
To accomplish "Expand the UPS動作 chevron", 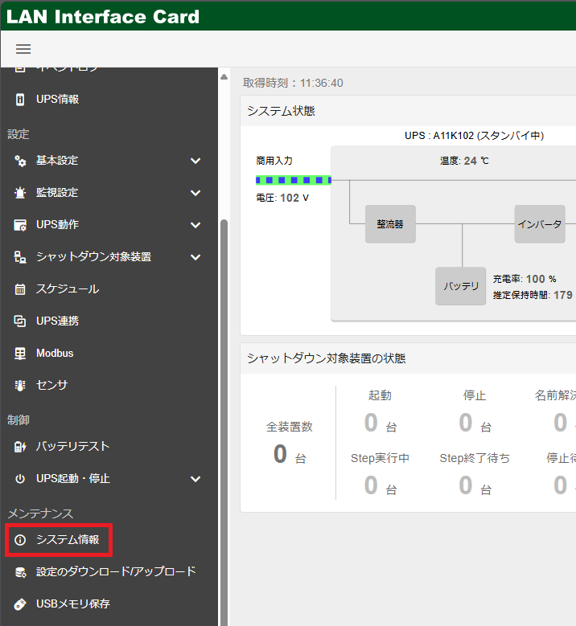I will 195,225.
